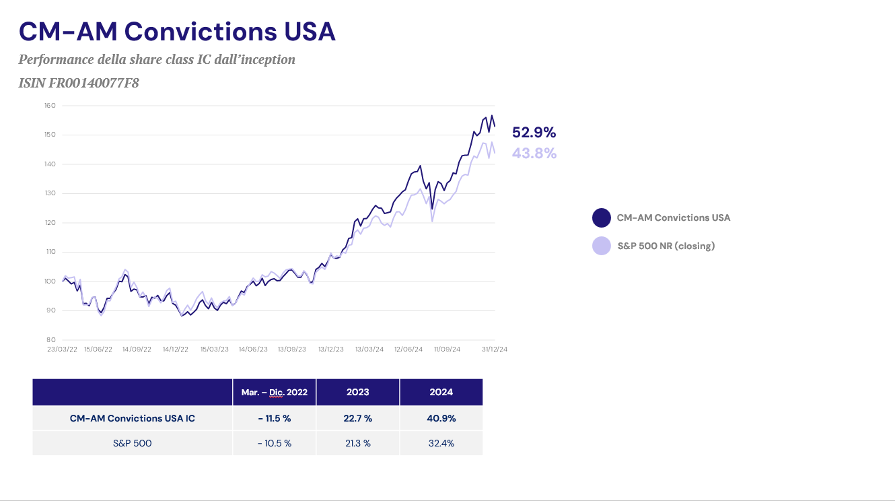Click the 43.8% benchmark performance label
895x501 pixels.
(x=534, y=153)
